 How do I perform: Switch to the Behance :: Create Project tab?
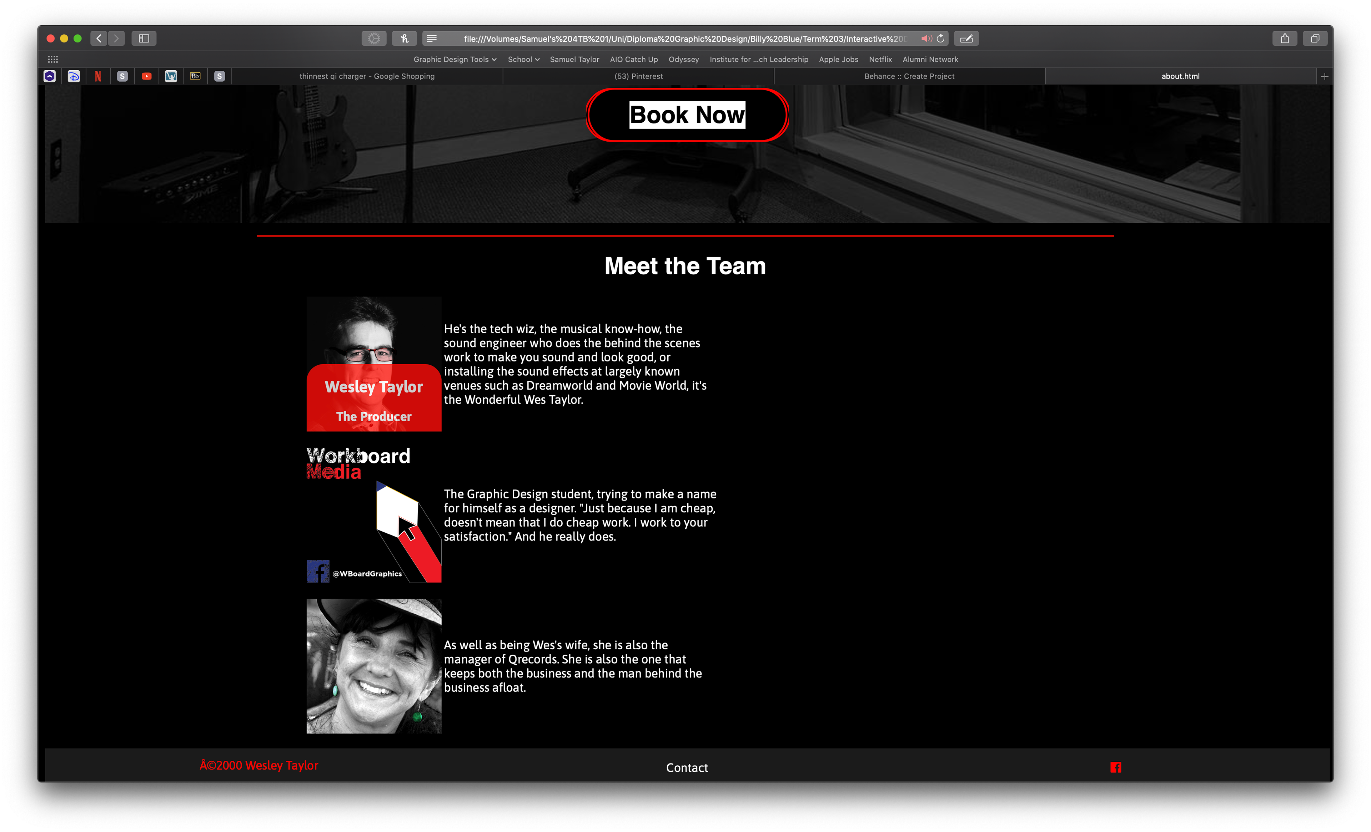909,76
